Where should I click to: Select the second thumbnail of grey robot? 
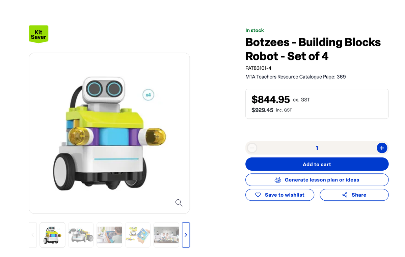[81, 235]
